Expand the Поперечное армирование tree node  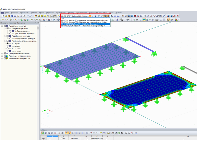(2, 53)
